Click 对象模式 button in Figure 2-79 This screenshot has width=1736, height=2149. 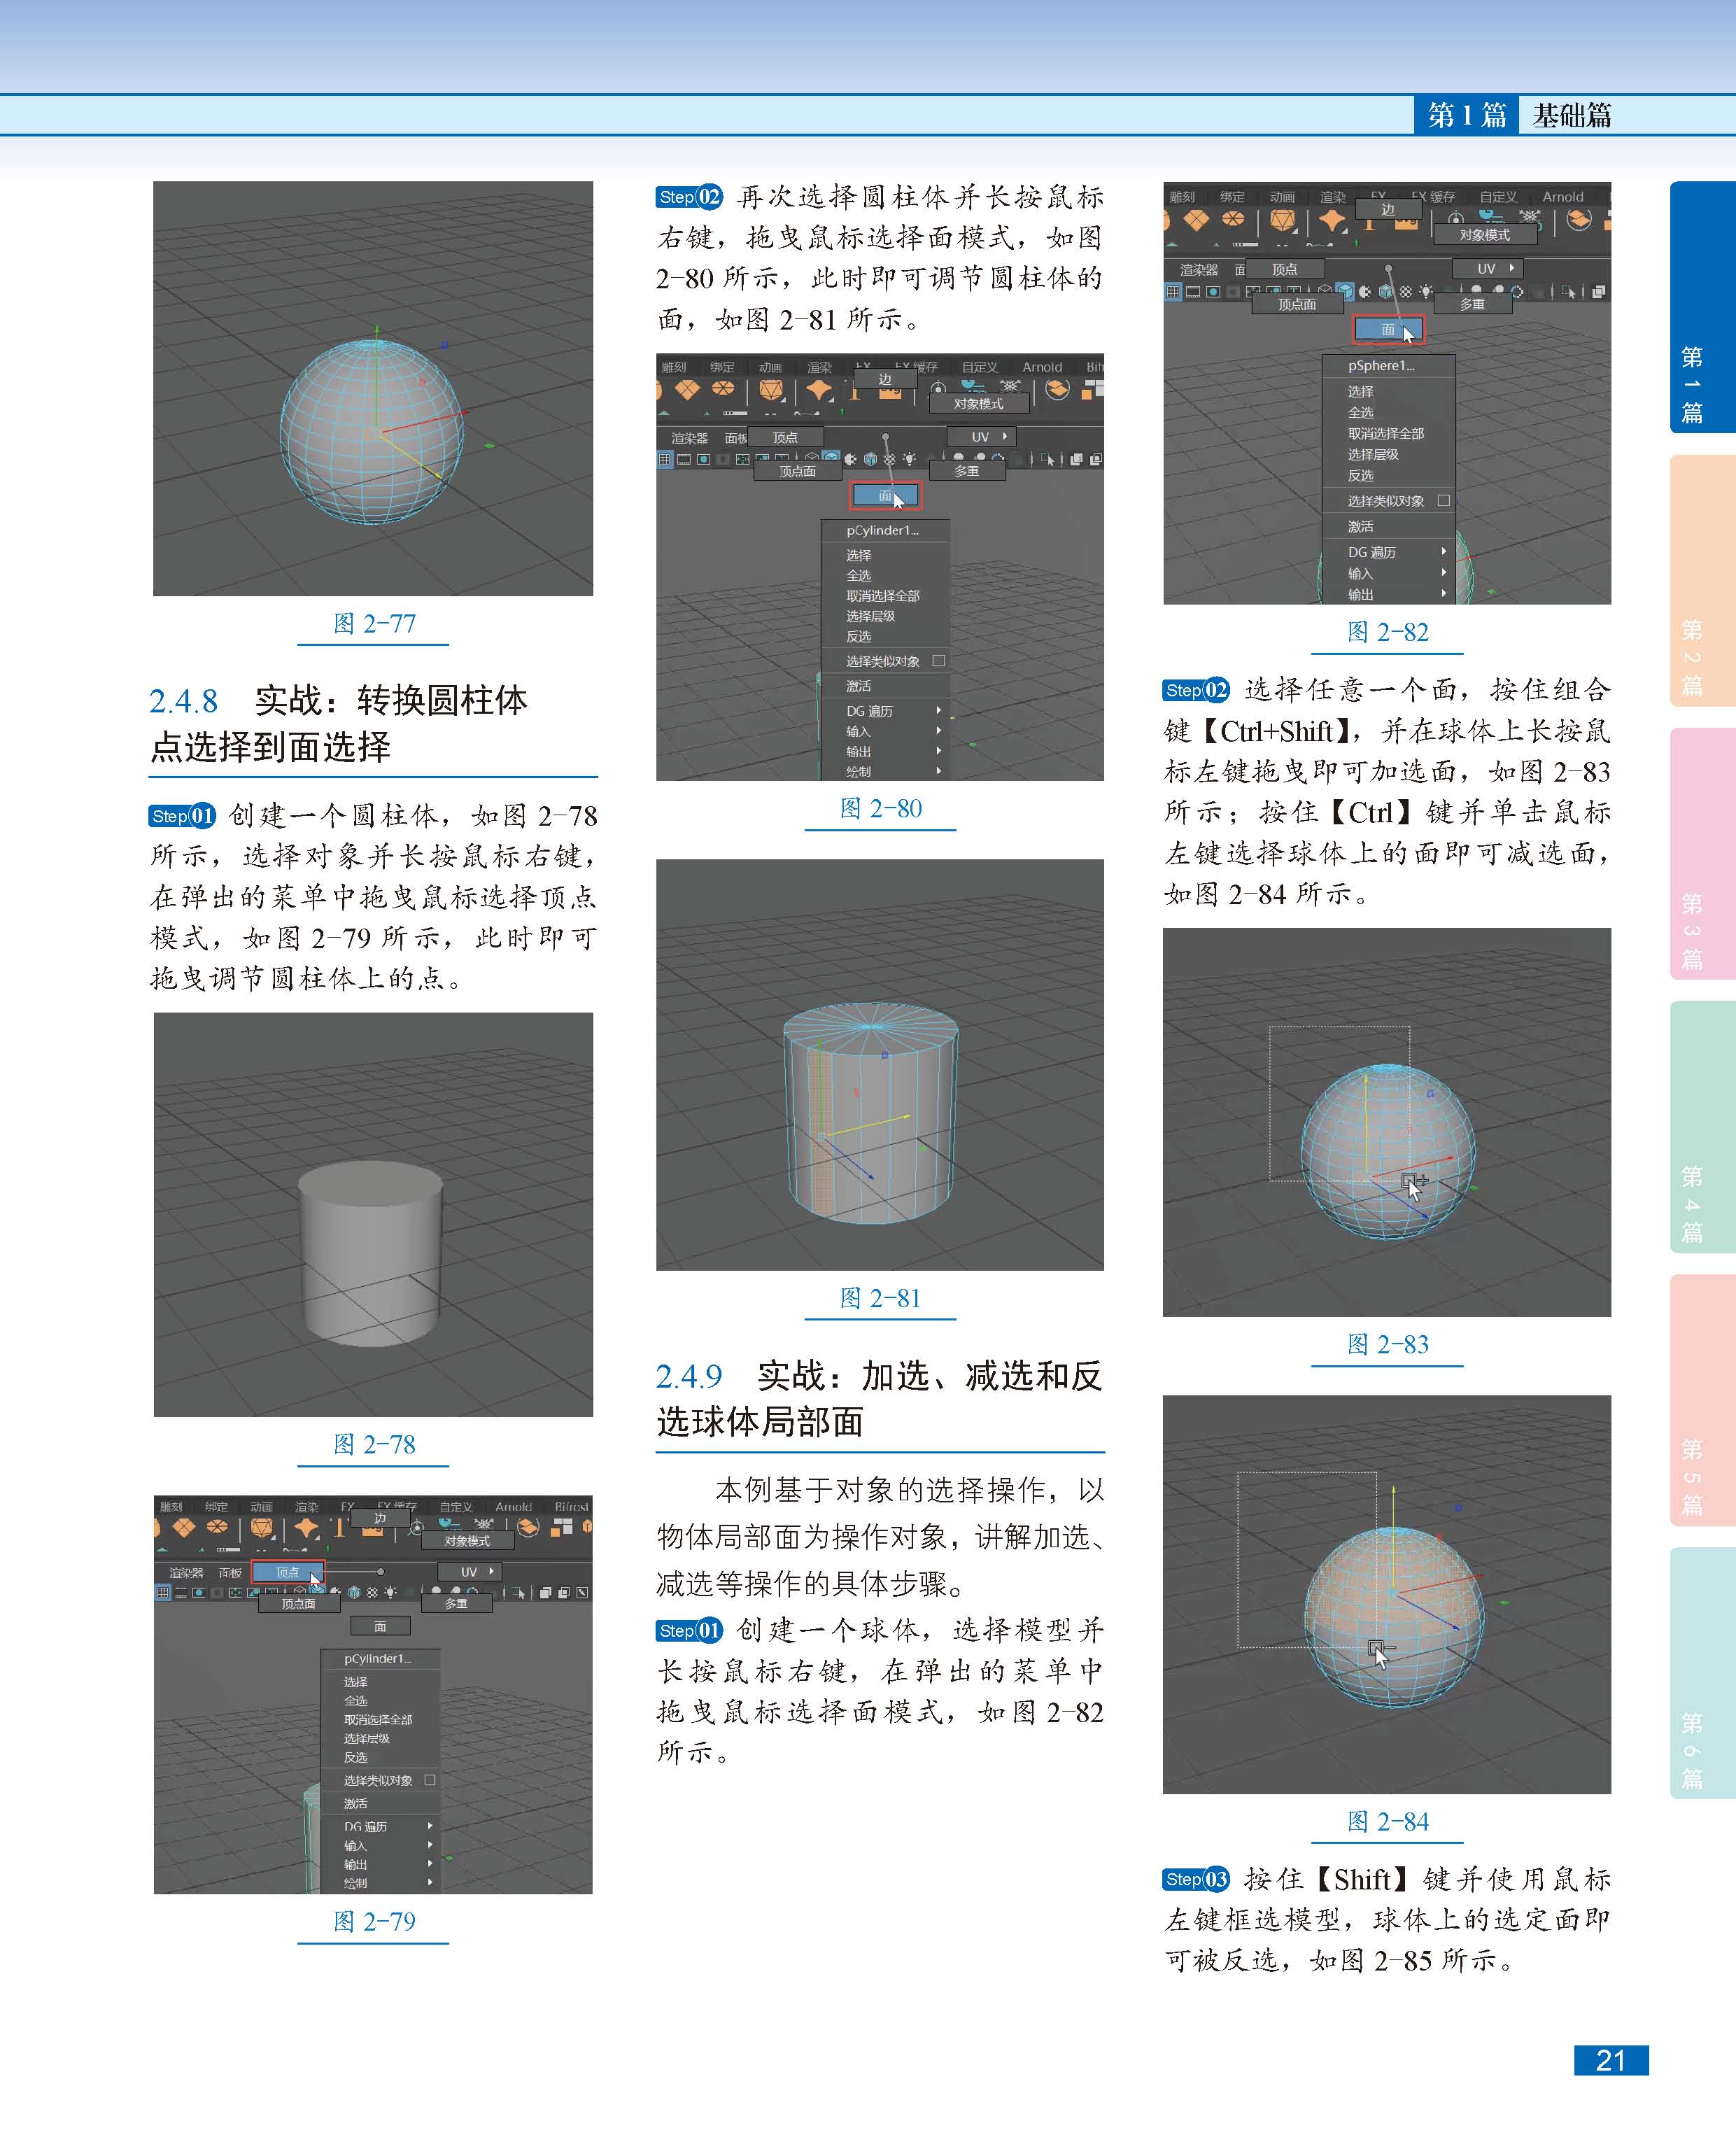468,1541
